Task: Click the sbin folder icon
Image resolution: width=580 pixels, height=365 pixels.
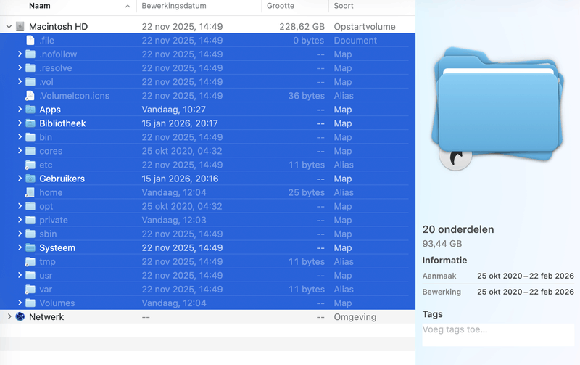Action: [x=30, y=234]
